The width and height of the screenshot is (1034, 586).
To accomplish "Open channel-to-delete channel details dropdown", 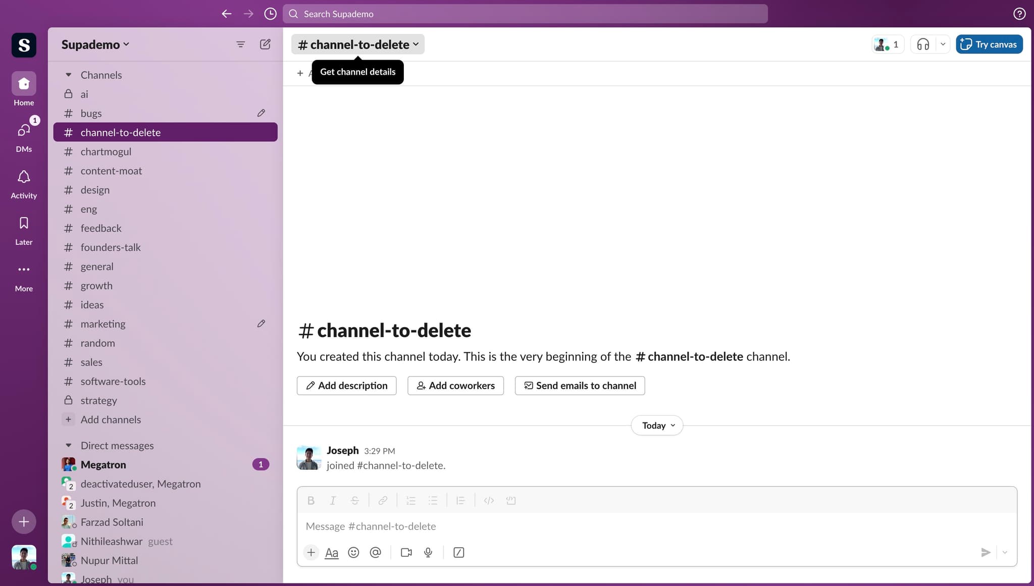I will pos(357,44).
